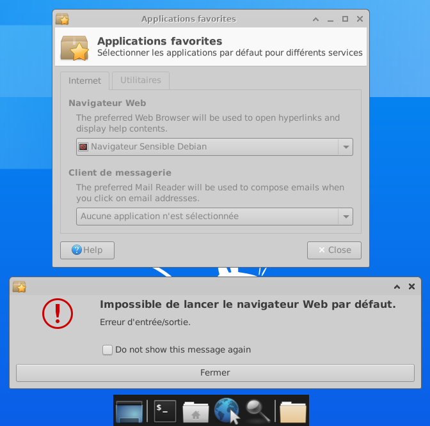Roll up the Applications favorites window
The width and height of the screenshot is (430, 426).
(x=315, y=19)
